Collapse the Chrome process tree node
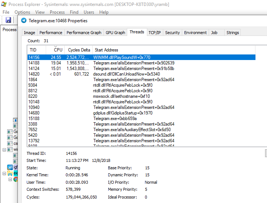This screenshot has height=203, width=267. (x=10, y=179)
